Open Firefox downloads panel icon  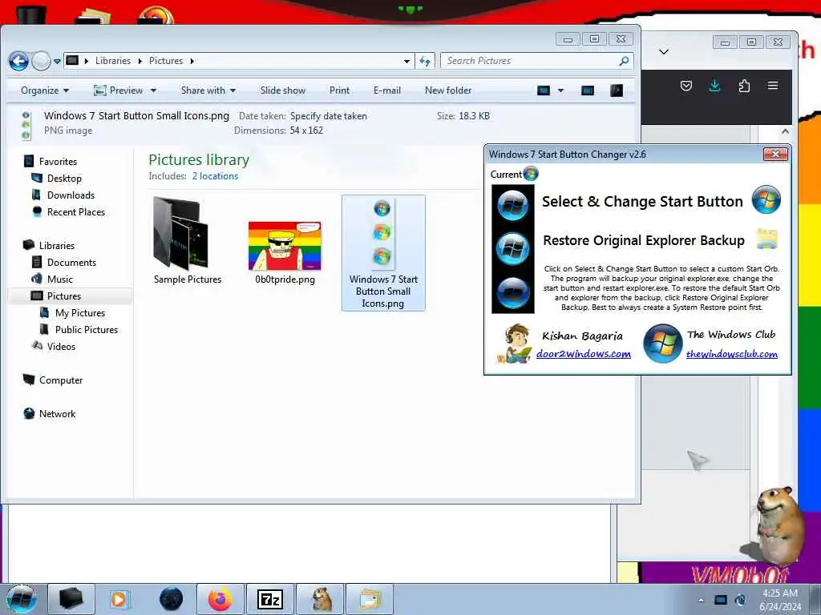tap(714, 86)
